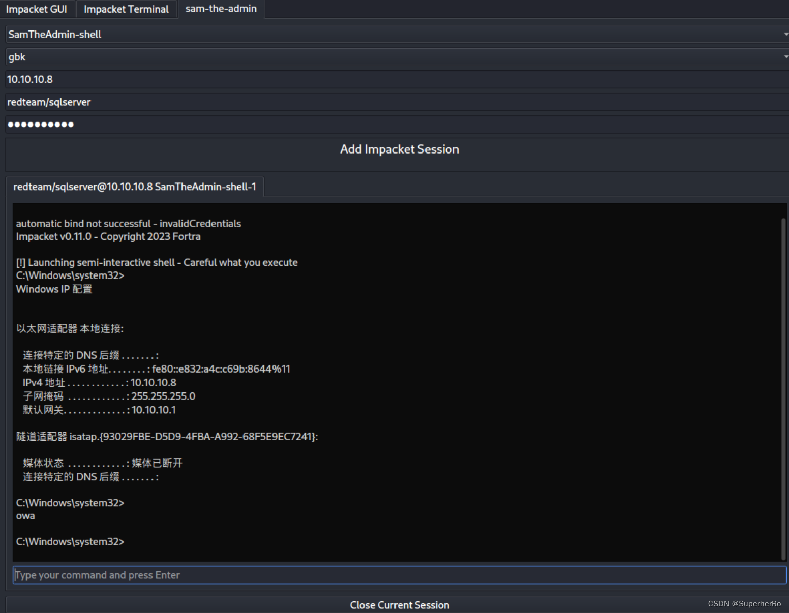Click the gbk encoding dropdown arrow icon
Image resolution: width=789 pixels, height=613 pixels.
click(x=785, y=56)
